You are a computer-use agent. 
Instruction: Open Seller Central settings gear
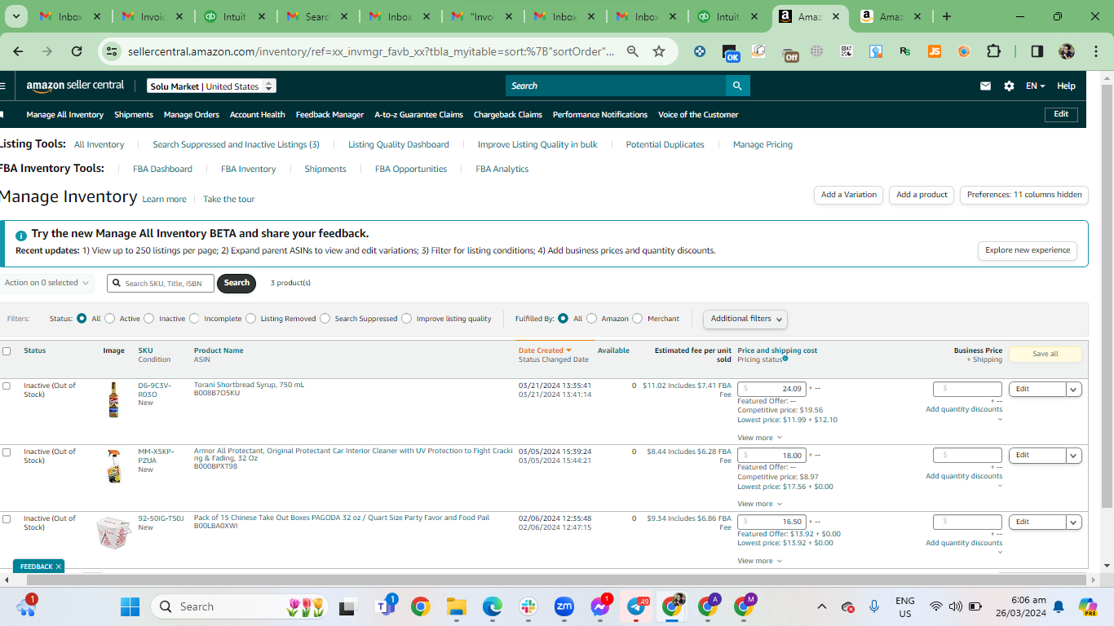tap(1009, 86)
